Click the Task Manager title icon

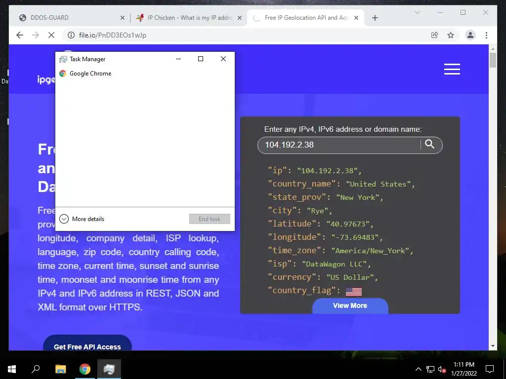[63, 59]
